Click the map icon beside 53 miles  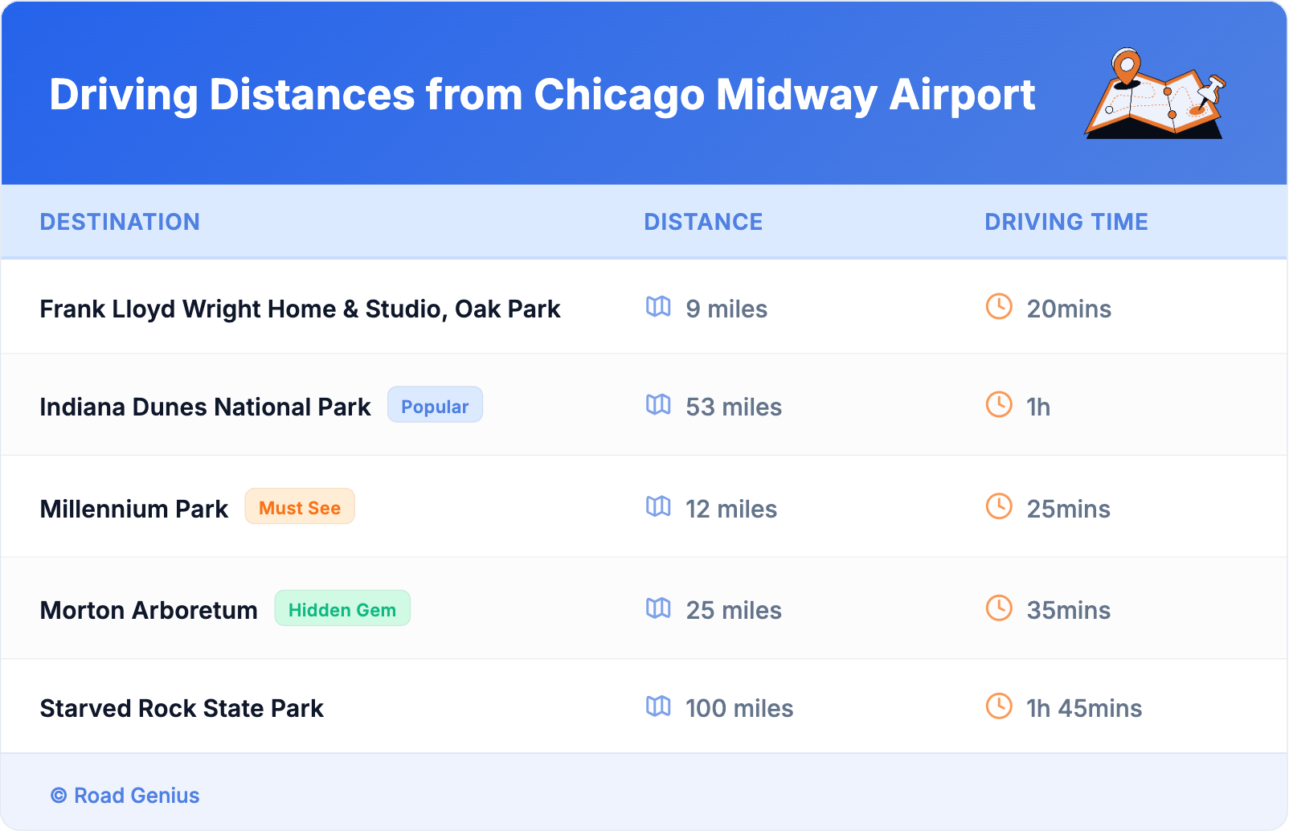click(x=658, y=405)
